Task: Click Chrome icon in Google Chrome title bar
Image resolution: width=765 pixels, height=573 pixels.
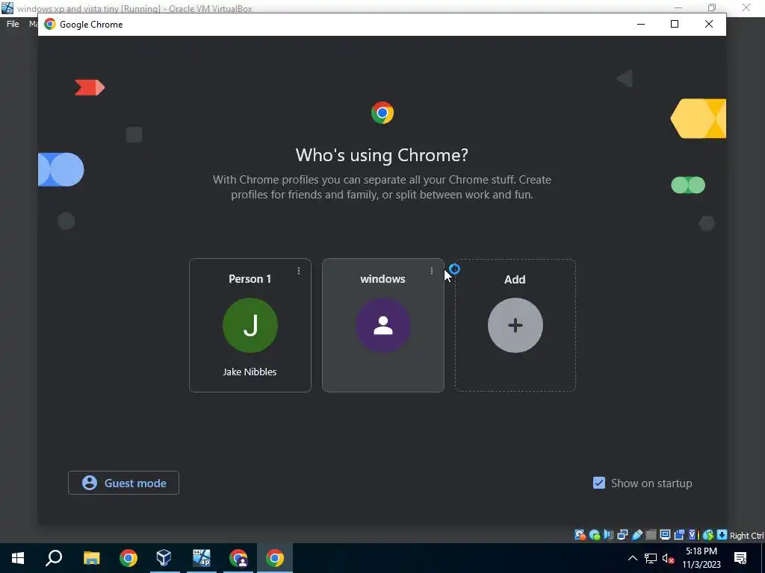Action: point(50,25)
